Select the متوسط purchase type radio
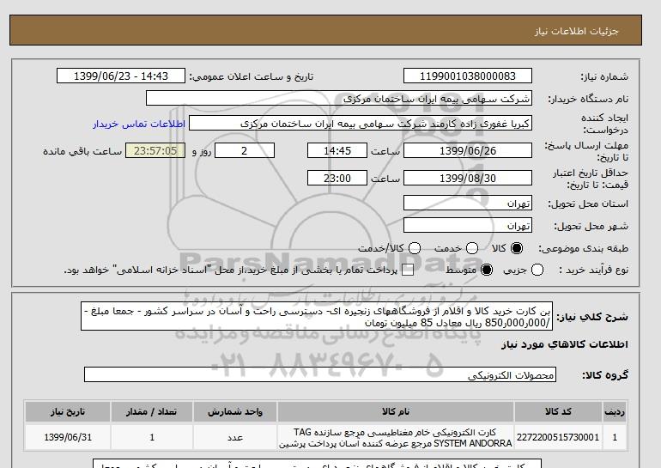 pyautogui.click(x=487, y=270)
